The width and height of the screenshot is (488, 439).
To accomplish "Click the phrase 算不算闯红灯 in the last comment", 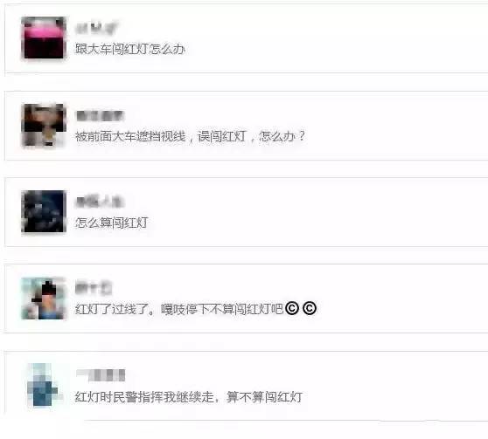I will (x=264, y=397).
